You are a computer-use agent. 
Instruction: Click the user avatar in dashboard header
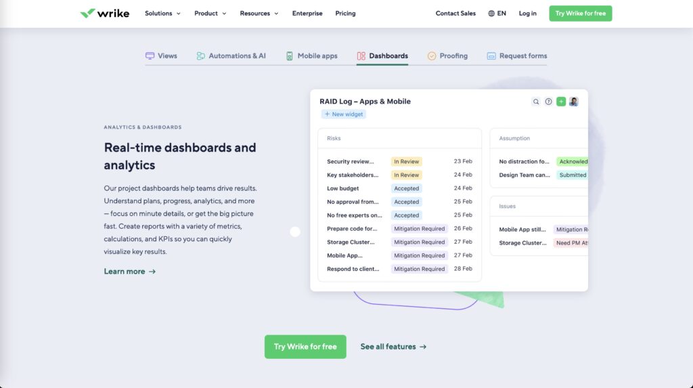574,102
